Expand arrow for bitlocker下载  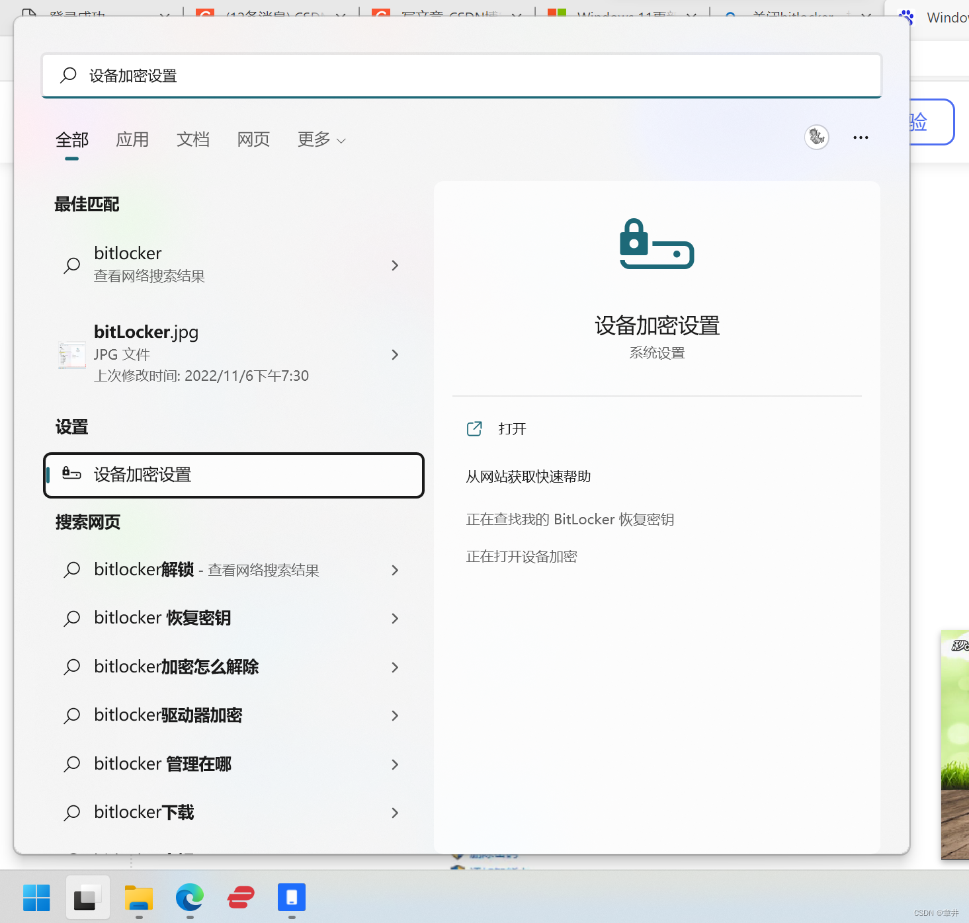click(x=395, y=813)
